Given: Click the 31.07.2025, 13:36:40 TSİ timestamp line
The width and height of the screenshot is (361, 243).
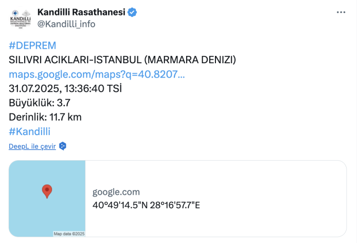Looking at the screenshot, I should 65,88.
